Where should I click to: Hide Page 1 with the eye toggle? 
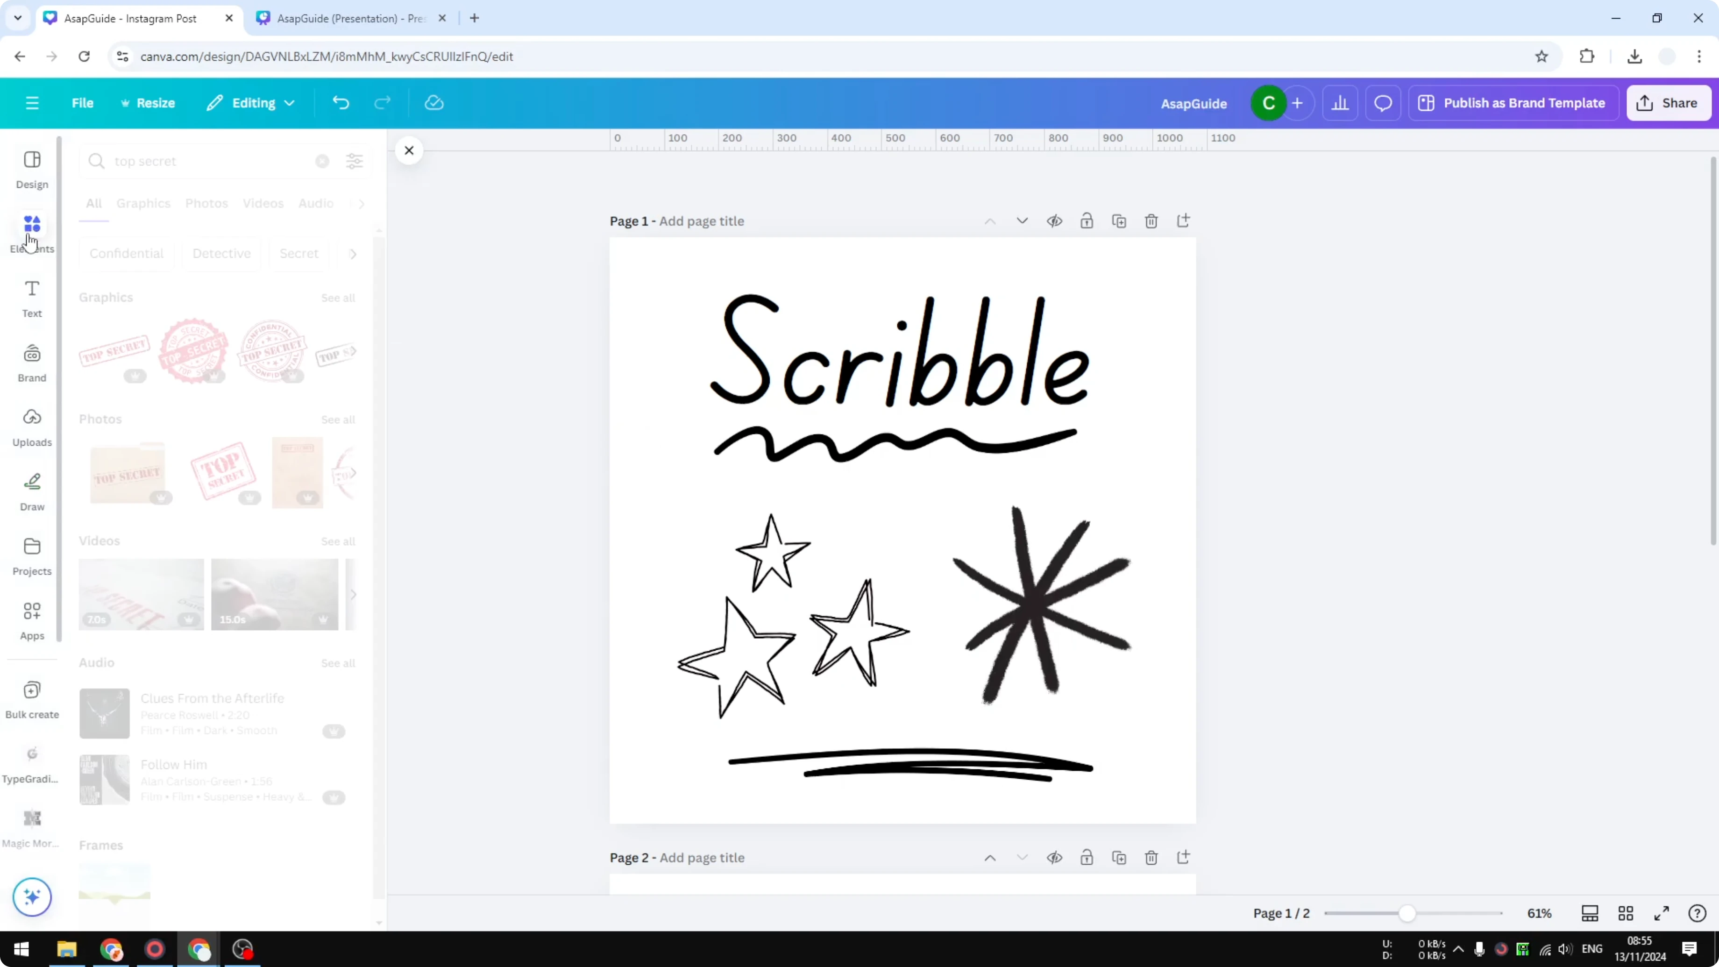click(x=1054, y=221)
